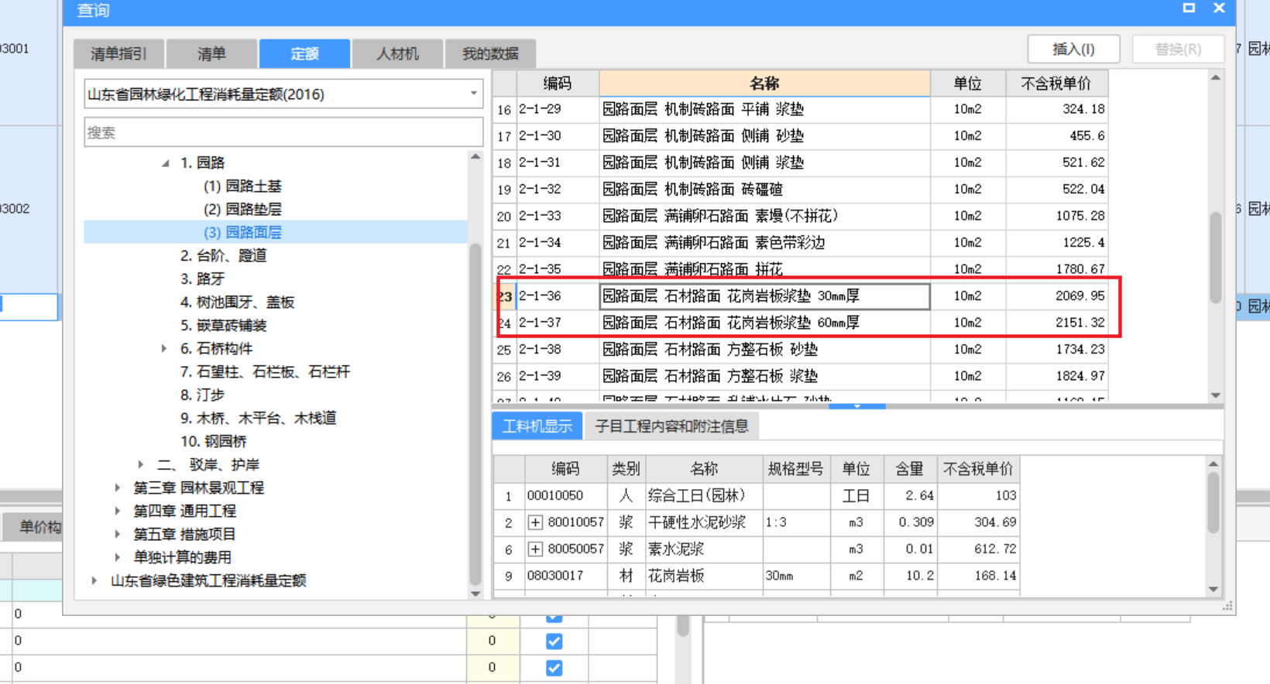This screenshot has height=684, width=1270.
Task: Expand 山东省绿色建筑工程消耗量定额 node
Action: (x=94, y=581)
